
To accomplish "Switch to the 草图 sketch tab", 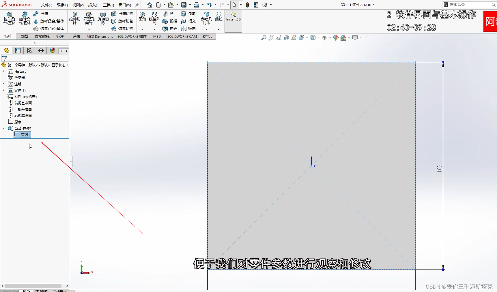I will click(24, 36).
